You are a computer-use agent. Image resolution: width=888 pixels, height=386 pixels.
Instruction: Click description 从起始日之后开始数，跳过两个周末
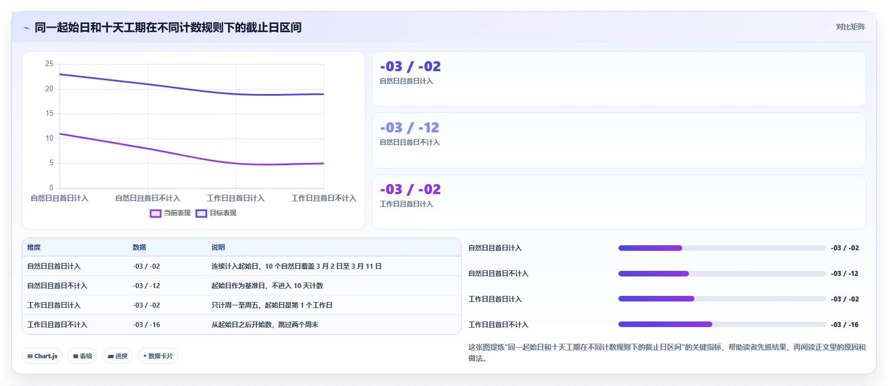pos(265,325)
